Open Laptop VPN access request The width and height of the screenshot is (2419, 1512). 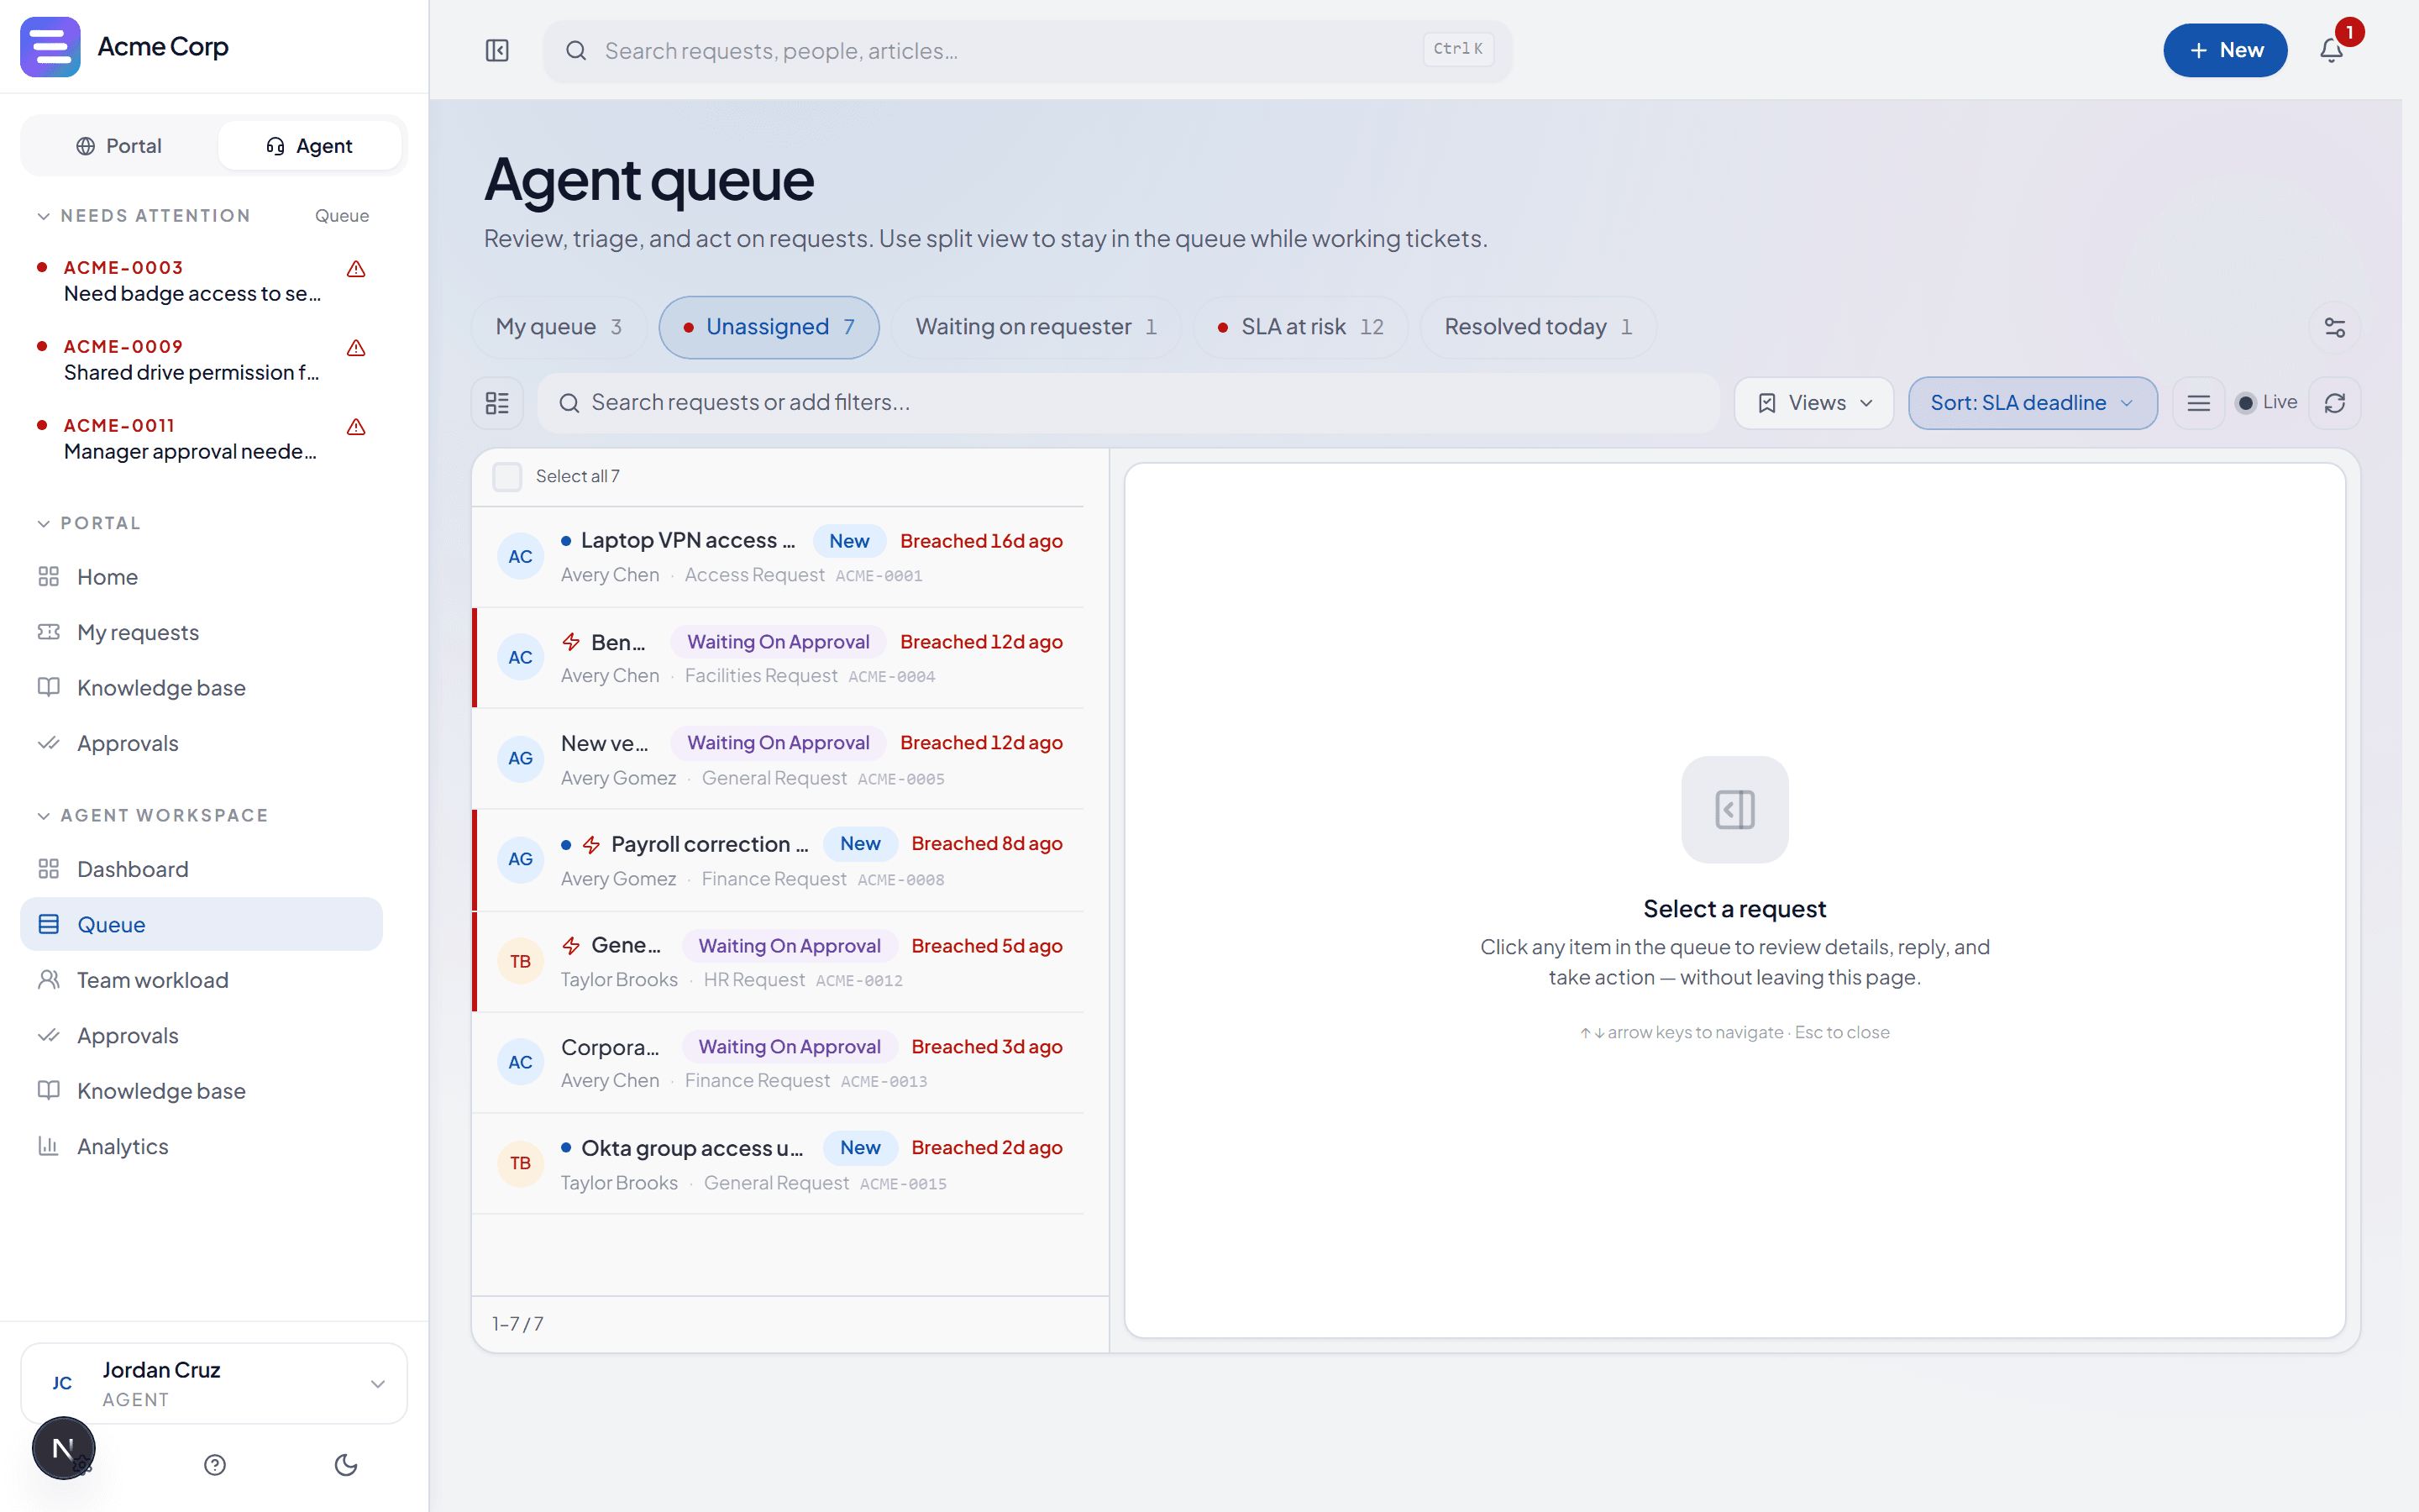(x=779, y=557)
